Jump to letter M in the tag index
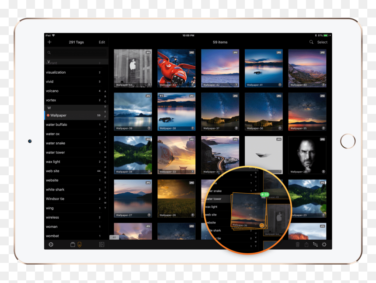 [105, 152]
